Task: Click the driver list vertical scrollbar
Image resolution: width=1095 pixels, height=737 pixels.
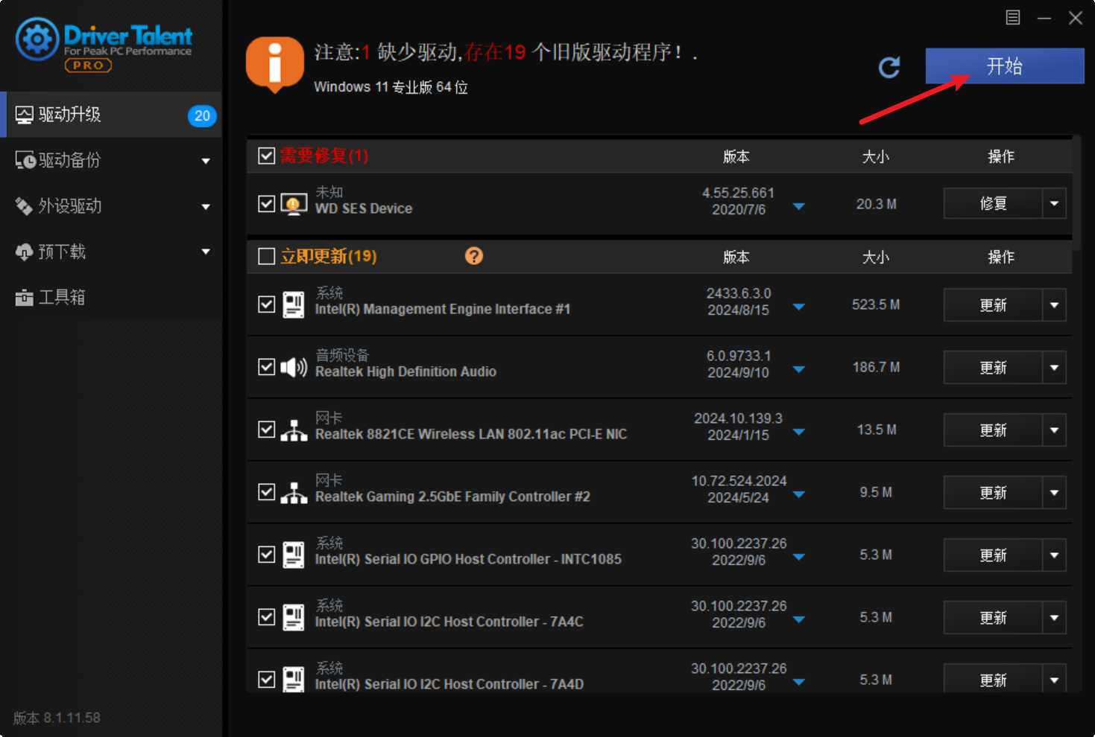Action: (x=1076, y=192)
